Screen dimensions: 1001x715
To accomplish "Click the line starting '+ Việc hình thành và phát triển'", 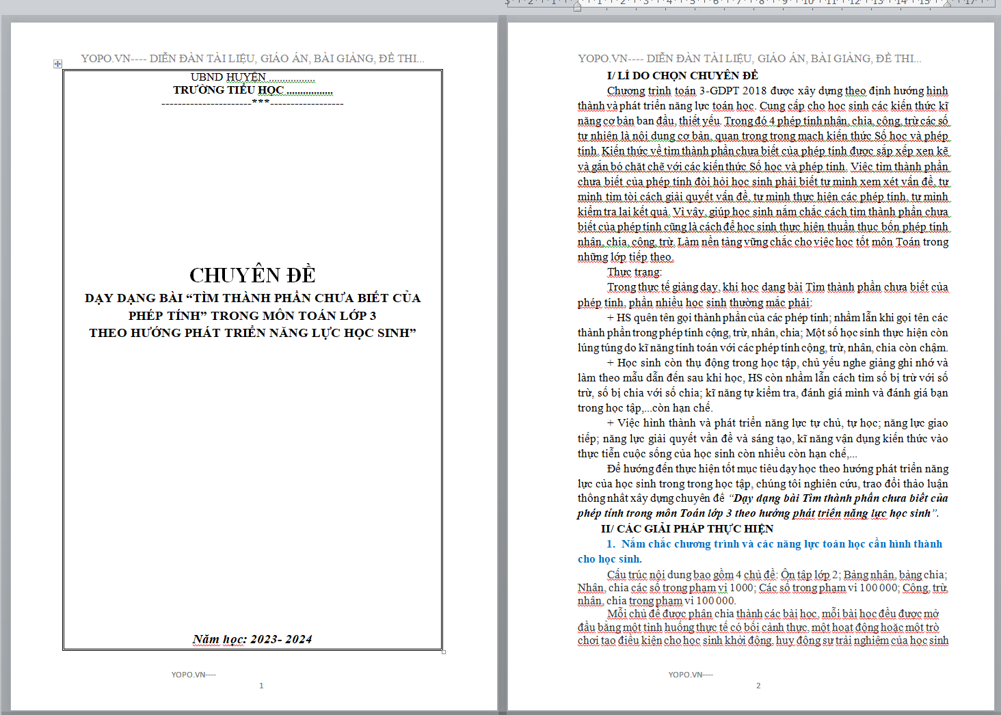I will point(777,423).
